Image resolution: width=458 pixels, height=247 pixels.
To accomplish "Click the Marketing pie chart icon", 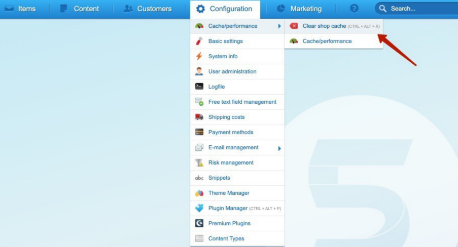I will [x=280, y=9].
